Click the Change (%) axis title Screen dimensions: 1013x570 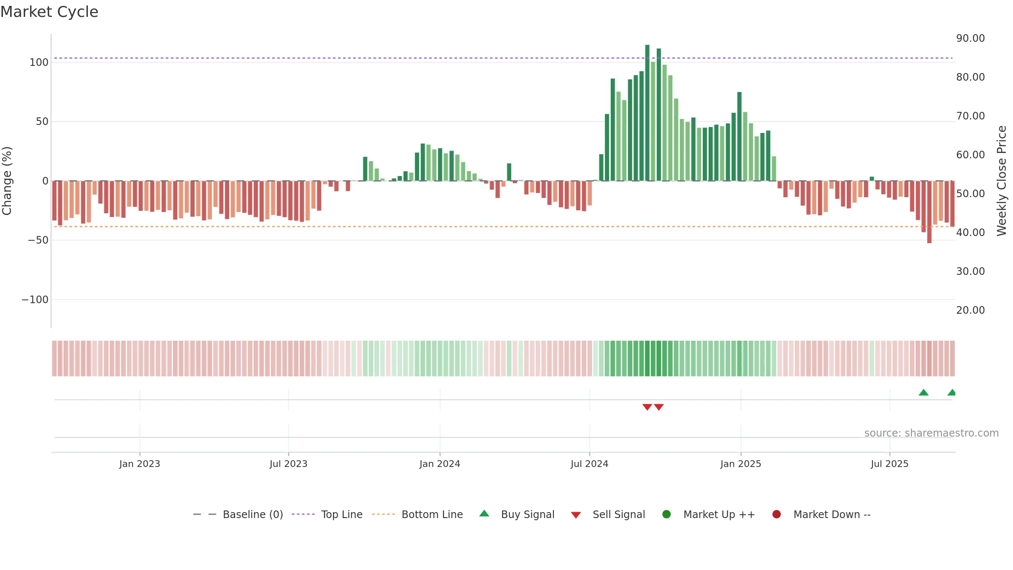tap(7, 181)
